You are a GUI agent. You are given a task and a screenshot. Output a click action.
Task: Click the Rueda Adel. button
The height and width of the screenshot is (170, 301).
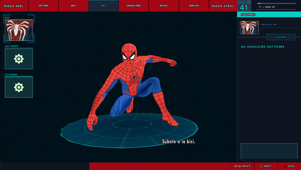14,6
